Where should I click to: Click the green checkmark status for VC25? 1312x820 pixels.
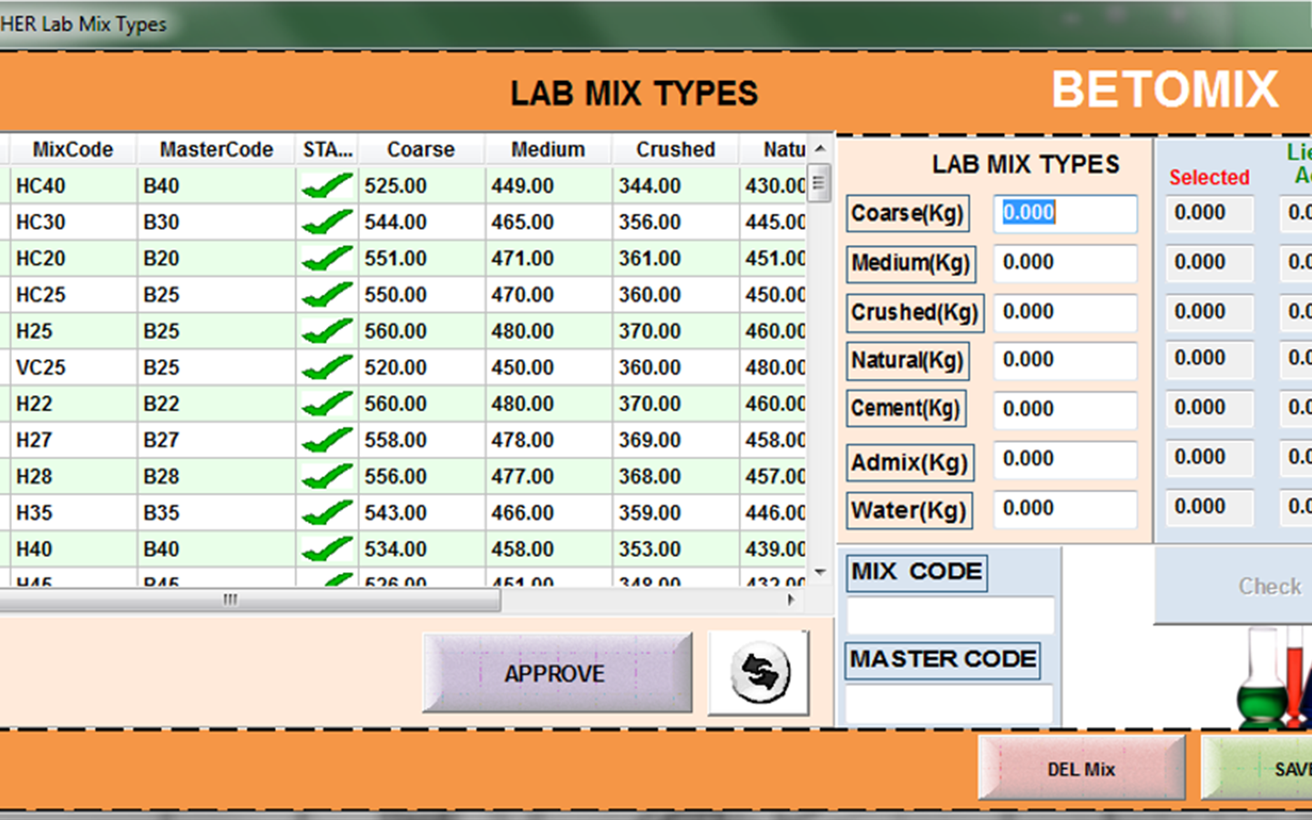click(327, 368)
